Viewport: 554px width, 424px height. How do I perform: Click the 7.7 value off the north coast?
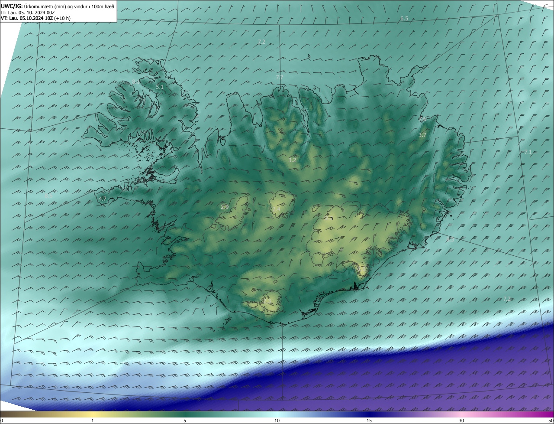(280, 77)
